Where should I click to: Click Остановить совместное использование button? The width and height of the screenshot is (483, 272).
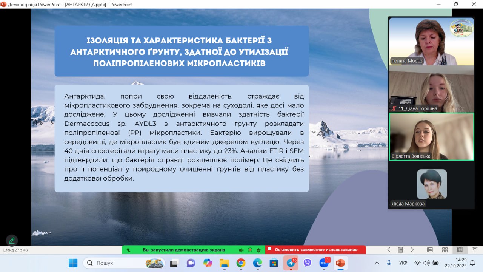coord(315,250)
